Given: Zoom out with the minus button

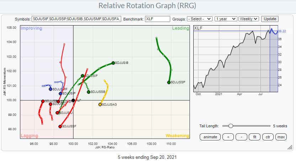Looking at the screenshot, I should click(x=242, y=137).
